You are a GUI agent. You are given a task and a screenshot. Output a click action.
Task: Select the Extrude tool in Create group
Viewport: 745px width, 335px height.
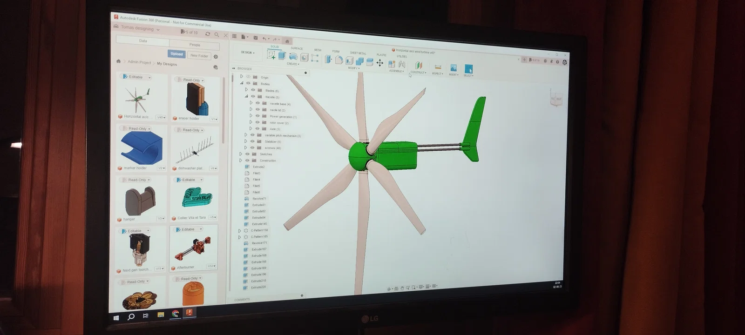(282, 55)
